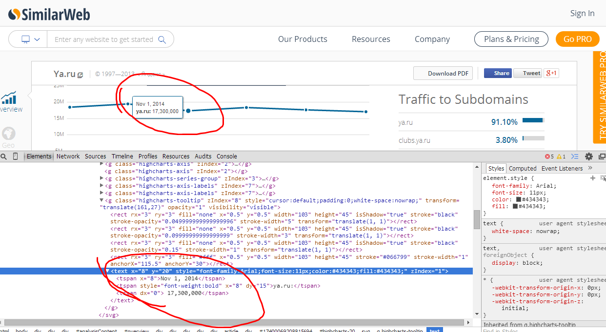Click the rightmost chart data point
606x332 pixels.
366,112
